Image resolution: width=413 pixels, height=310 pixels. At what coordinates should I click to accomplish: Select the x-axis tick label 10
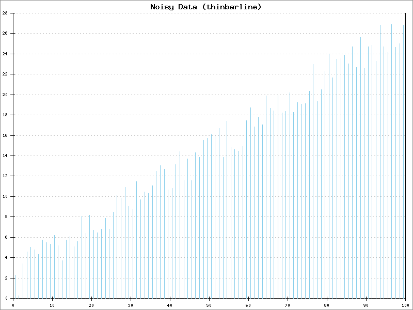point(52,305)
